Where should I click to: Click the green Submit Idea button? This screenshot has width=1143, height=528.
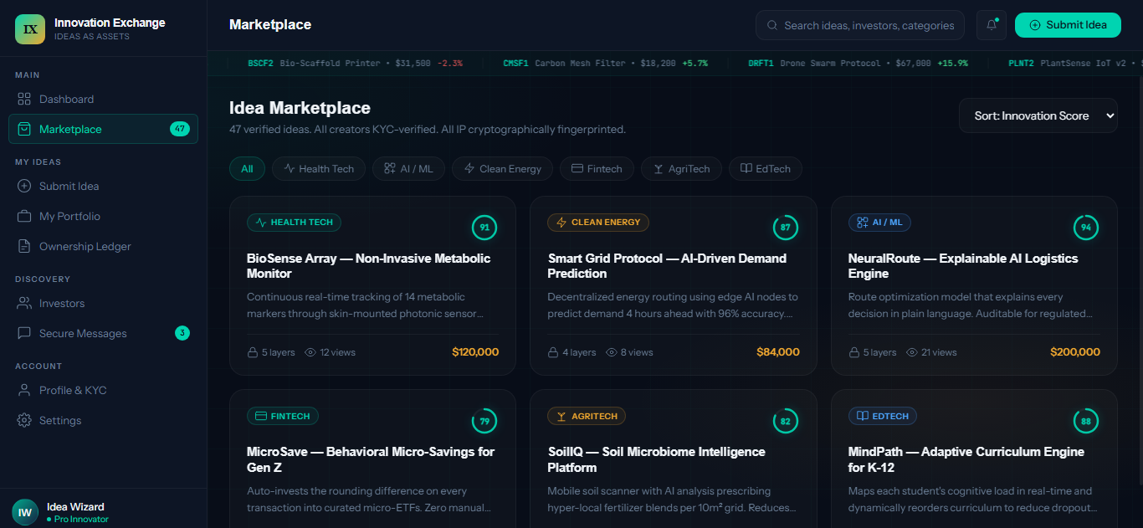(x=1068, y=25)
